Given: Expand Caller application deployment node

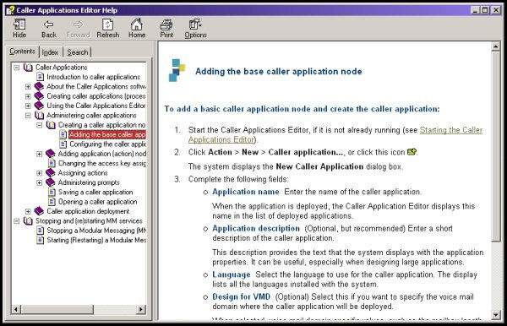Looking at the screenshot, I should point(28,211).
